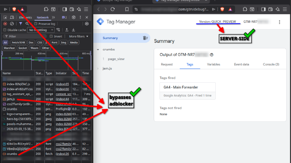Screen dimensions: 291x163
Task: Export HAR file with download icon
Action: 73,30
